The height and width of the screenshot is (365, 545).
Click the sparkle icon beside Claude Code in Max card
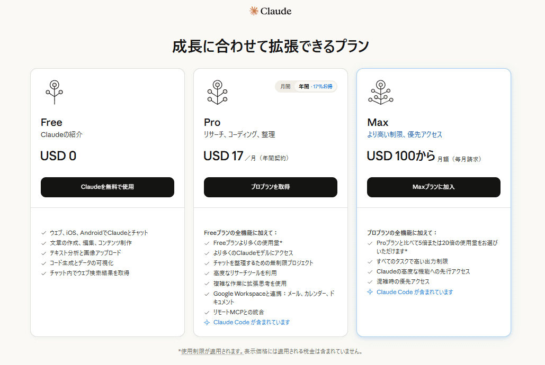(x=370, y=291)
